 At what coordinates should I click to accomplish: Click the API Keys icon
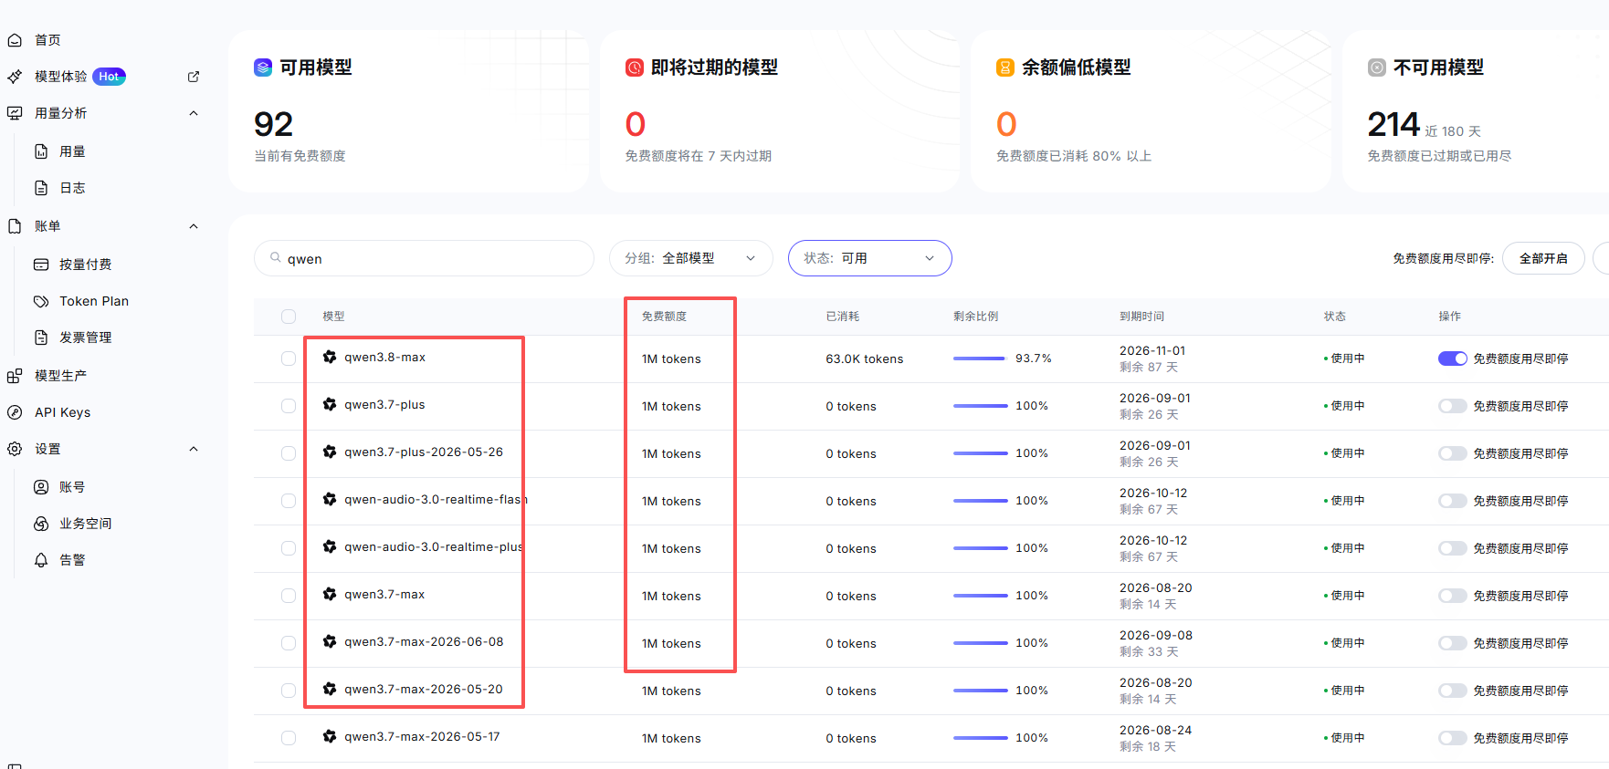15,412
